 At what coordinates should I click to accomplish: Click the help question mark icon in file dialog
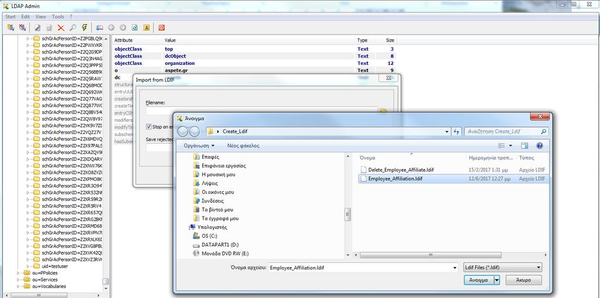(x=540, y=146)
